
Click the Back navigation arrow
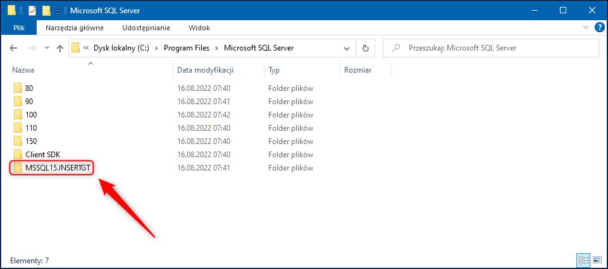coord(13,48)
